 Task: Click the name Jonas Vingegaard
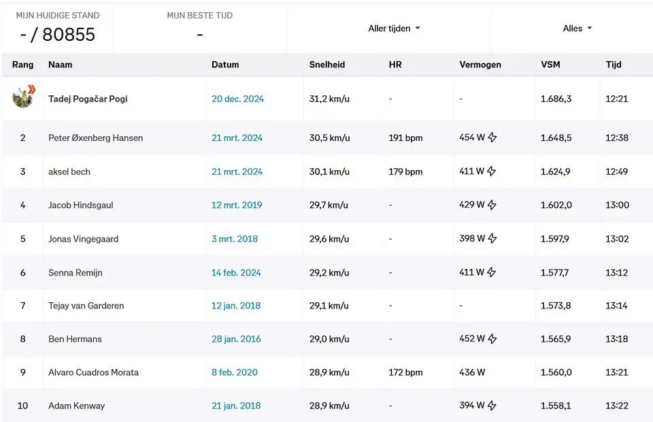tap(83, 239)
